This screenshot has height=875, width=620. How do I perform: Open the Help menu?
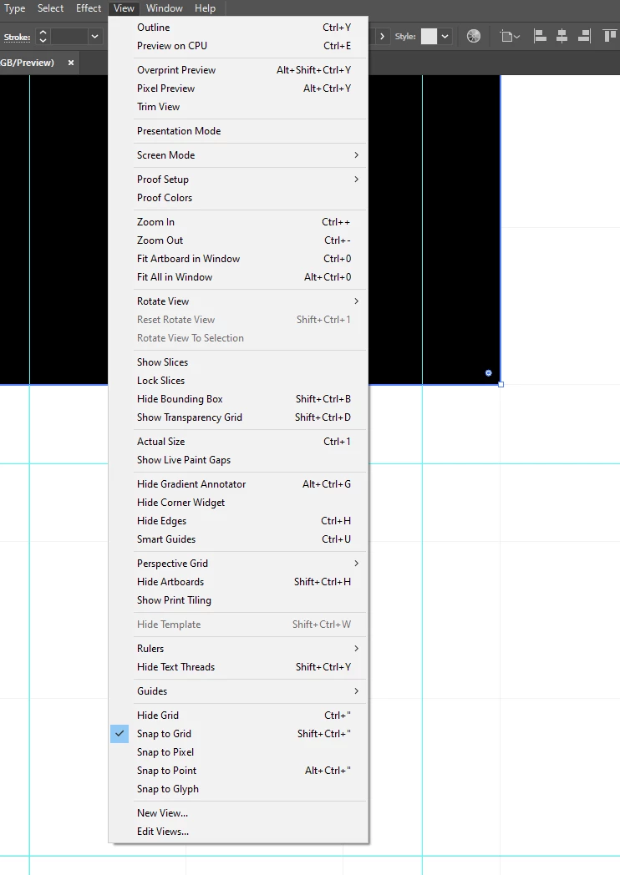pos(205,8)
